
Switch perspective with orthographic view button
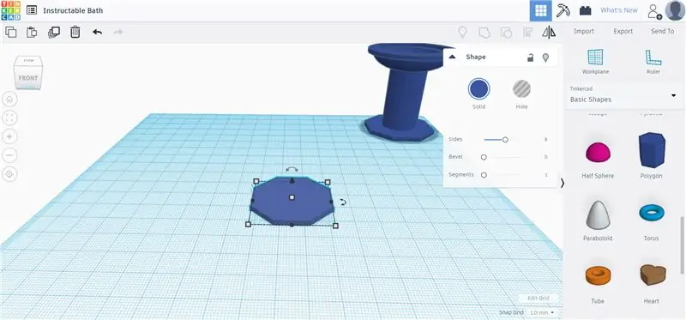(x=9, y=174)
